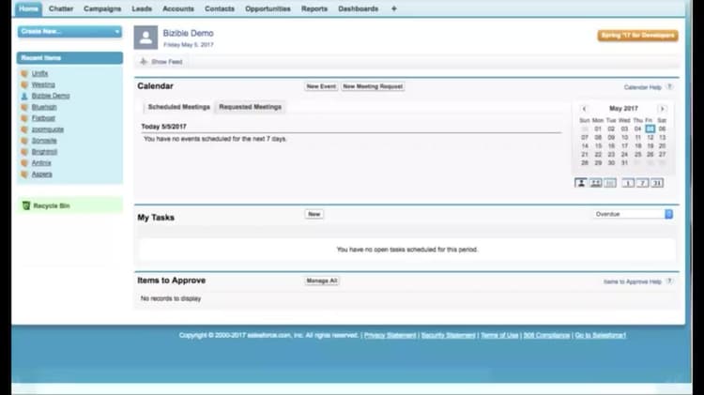
Task: Expand the Create New dropdown
Action: pyautogui.click(x=69, y=31)
